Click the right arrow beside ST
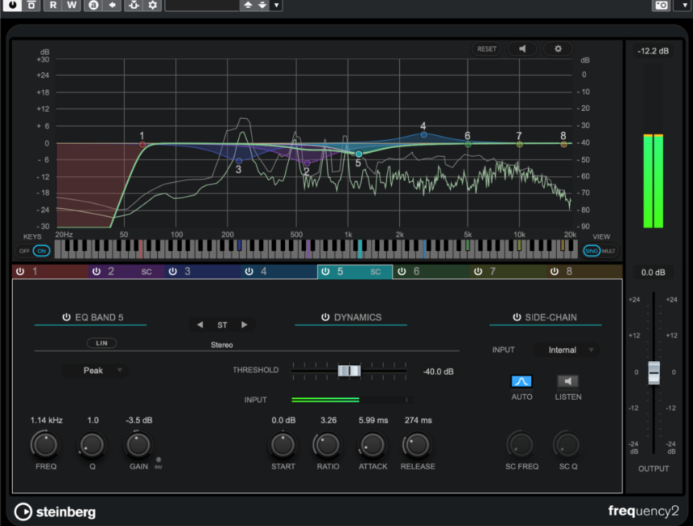Image resolution: width=693 pixels, height=526 pixels. click(x=244, y=325)
